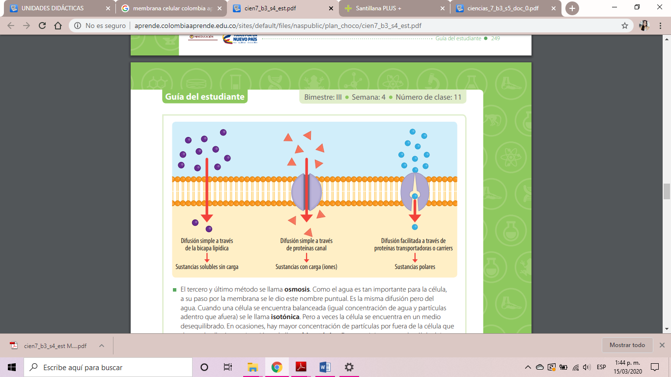Click the Bimestre: III text

click(x=323, y=97)
